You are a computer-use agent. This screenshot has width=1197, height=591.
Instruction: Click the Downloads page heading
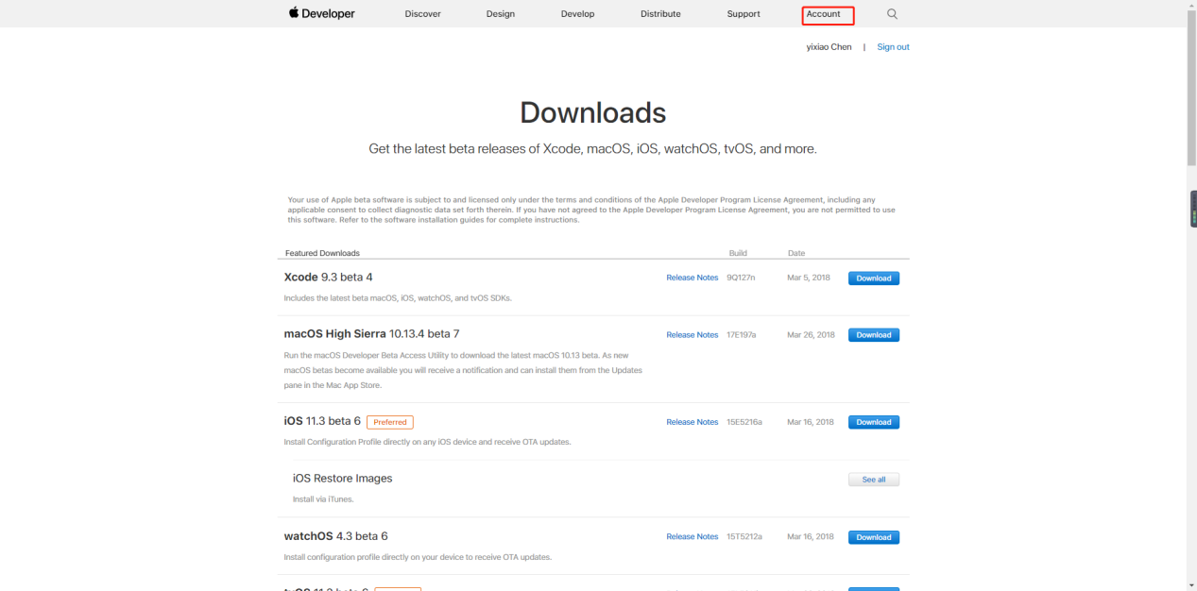click(593, 112)
